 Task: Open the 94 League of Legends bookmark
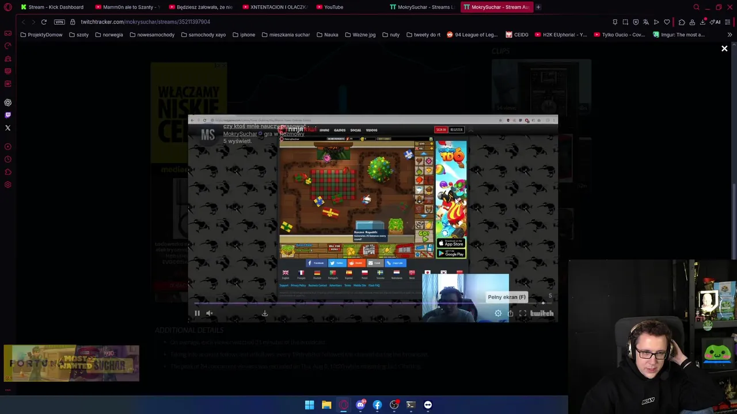point(472,34)
